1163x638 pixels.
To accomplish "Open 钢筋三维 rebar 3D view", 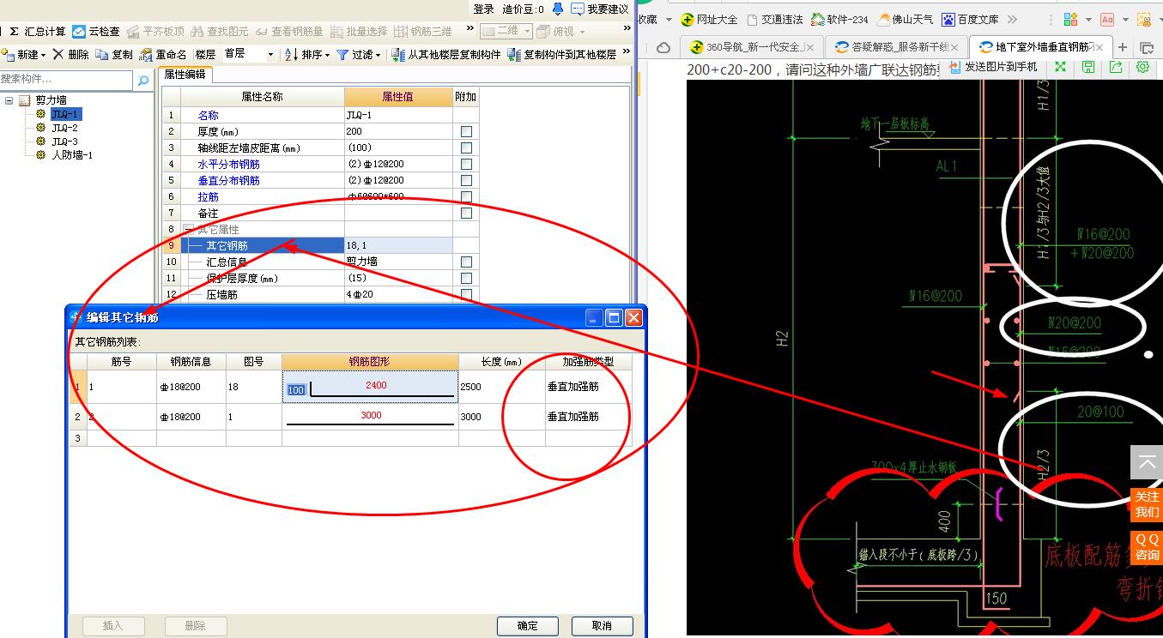I will pos(423,31).
